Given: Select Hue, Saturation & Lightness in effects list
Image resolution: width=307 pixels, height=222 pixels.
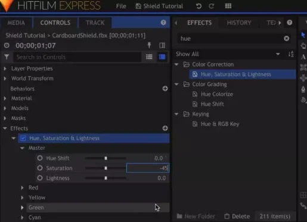Looking at the screenshot, I should [243, 74].
